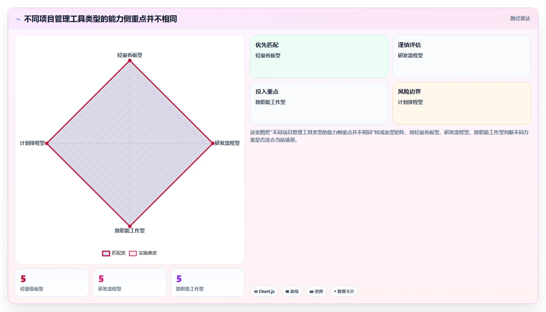Screen dimensions: 546x312
Task: Click the 轻量看板型 radar axis label
Action: coord(130,55)
